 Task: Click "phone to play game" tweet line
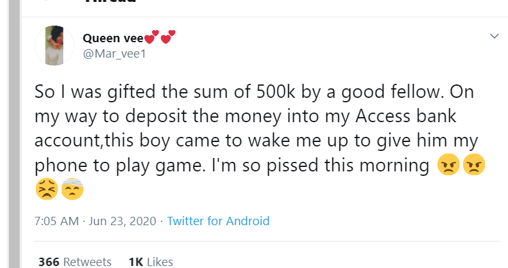(x=117, y=166)
